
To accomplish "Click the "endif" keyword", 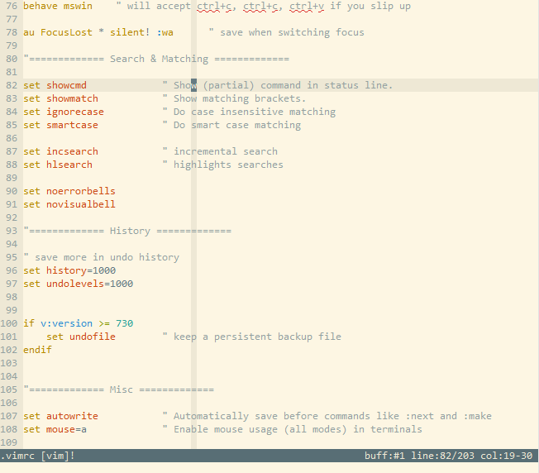I will point(37,350).
